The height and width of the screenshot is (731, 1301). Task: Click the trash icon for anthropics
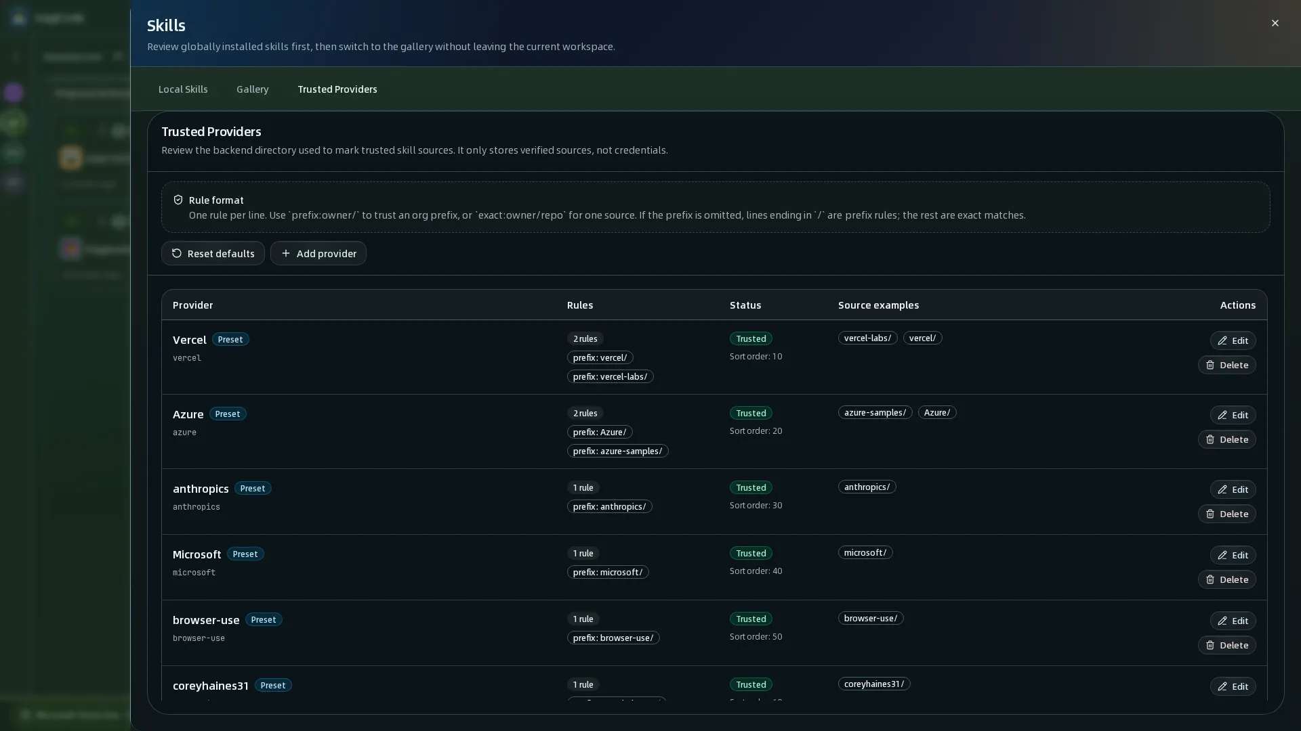[x=1210, y=514]
